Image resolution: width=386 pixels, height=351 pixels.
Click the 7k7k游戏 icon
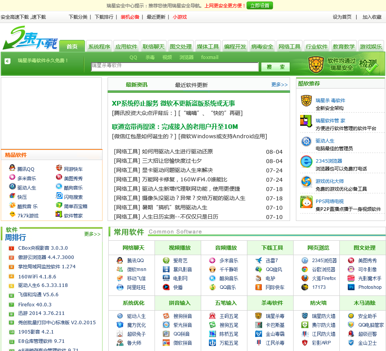point(12,214)
